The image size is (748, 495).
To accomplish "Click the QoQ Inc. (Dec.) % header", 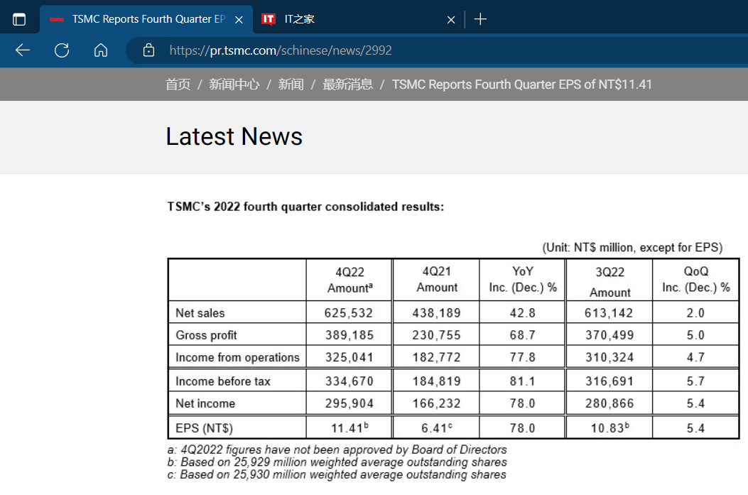I will pos(696,279).
